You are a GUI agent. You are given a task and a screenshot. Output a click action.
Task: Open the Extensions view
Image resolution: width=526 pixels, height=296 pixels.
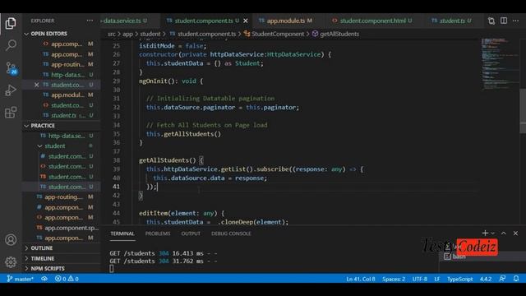click(x=11, y=112)
